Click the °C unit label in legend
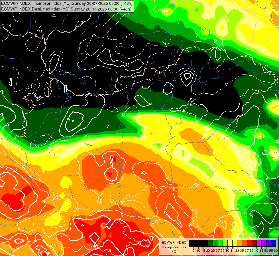This screenshot has height=256, width=279. coord(174,252)
